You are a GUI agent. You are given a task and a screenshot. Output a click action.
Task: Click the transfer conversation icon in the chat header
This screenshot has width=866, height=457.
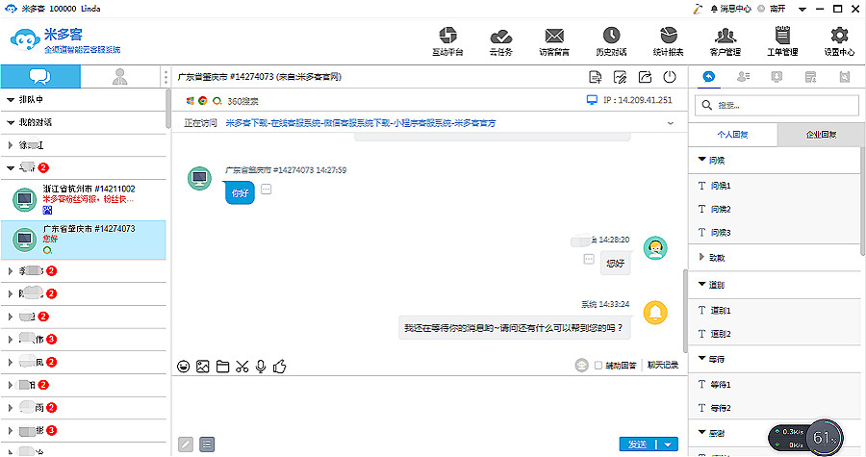pyautogui.click(x=645, y=77)
